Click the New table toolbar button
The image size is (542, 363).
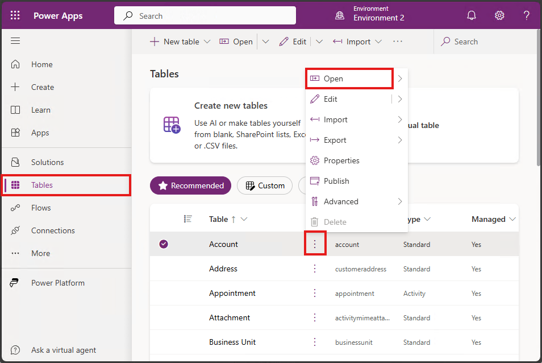point(174,42)
